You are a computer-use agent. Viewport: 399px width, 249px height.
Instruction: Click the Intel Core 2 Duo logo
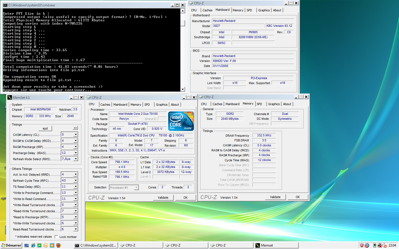[181, 121]
